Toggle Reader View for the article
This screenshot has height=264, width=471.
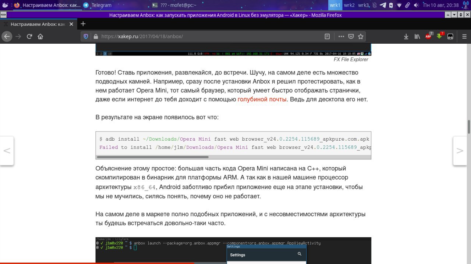click(x=327, y=36)
